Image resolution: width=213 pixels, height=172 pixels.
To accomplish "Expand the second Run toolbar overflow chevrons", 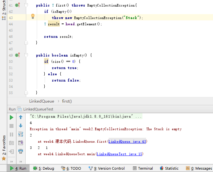I will [21, 162].
